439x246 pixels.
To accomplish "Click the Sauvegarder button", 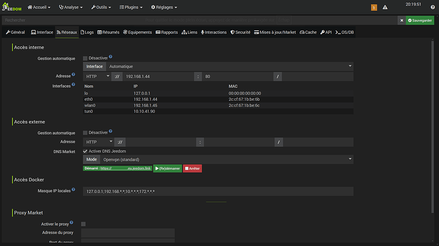I will pos(420,20).
